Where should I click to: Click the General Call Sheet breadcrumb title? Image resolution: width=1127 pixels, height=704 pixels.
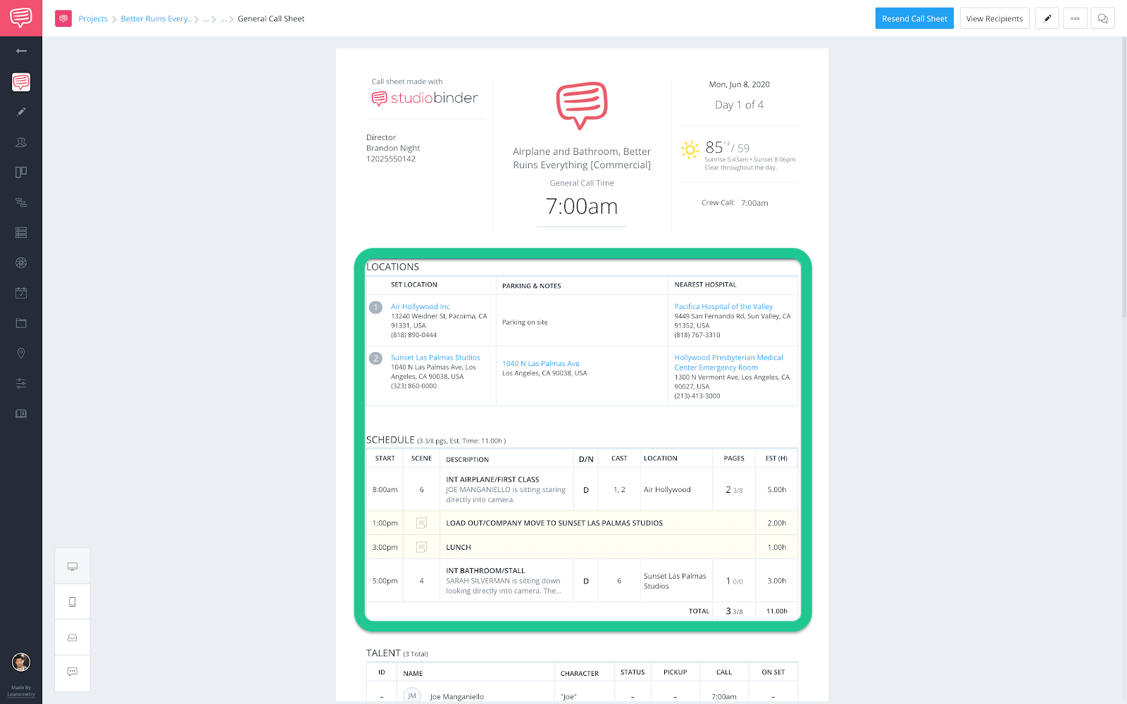click(271, 19)
